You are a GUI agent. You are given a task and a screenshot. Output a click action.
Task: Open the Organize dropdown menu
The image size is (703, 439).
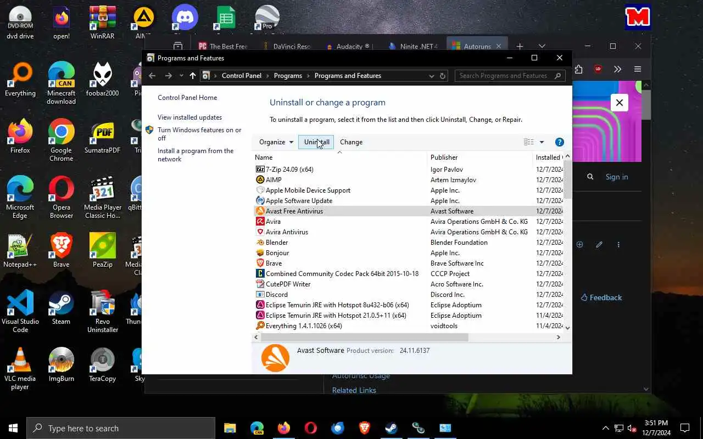pyautogui.click(x=276, y=142)
